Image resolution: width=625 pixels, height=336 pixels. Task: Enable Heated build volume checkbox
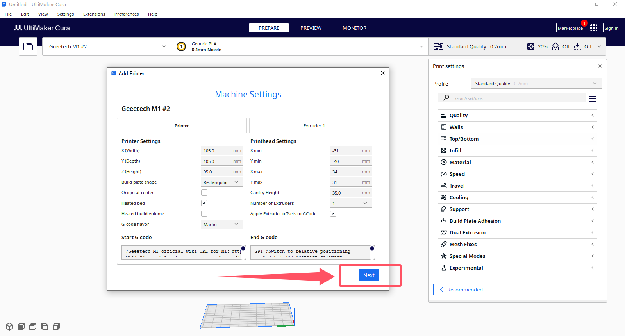(204, 214)
